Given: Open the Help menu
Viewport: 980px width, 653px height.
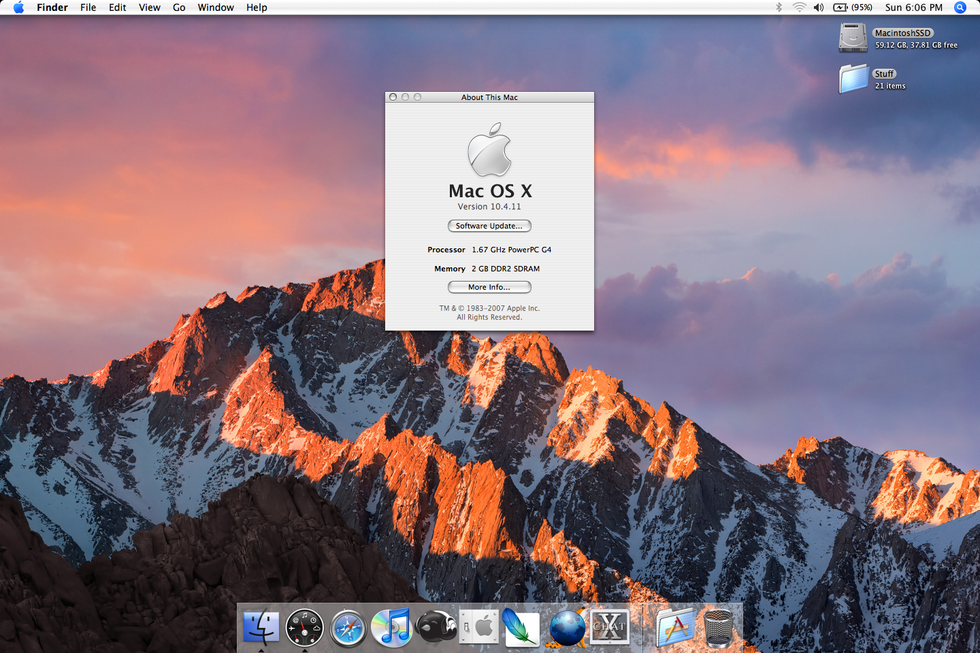Looking at the screenshot, I should click(257, 7).
